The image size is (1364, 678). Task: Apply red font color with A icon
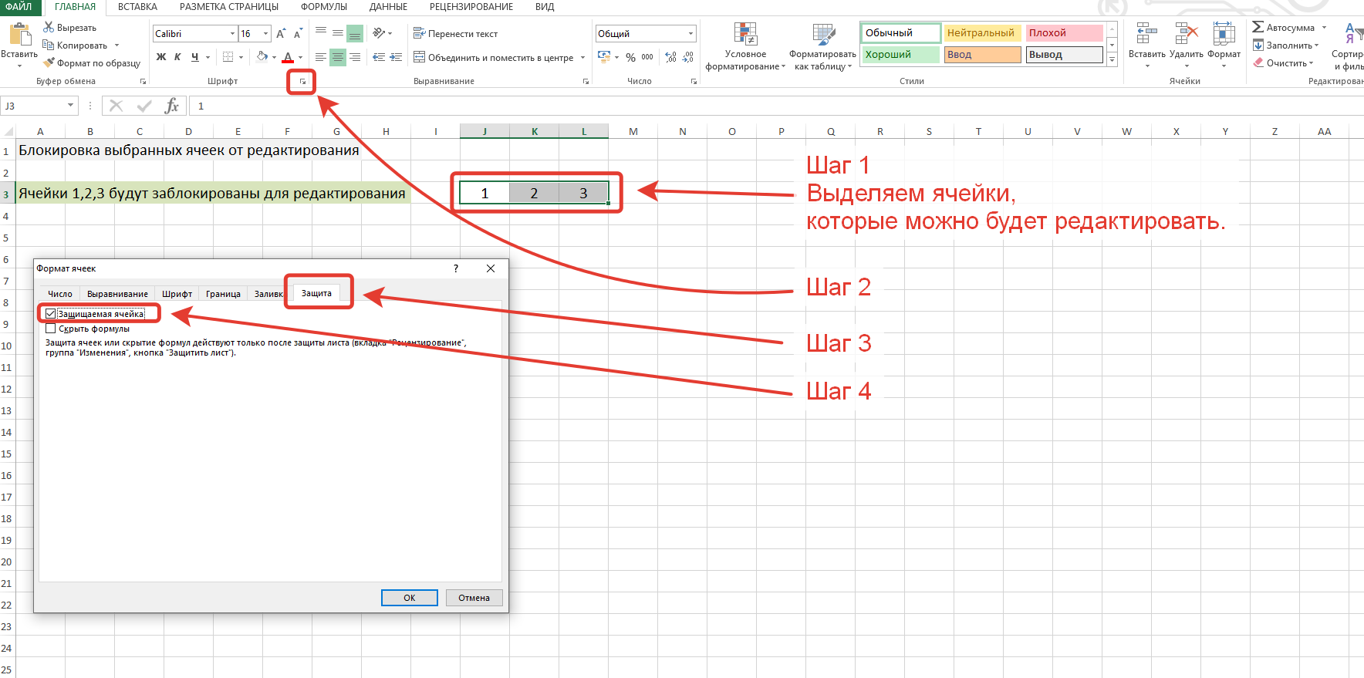point(288,57)
